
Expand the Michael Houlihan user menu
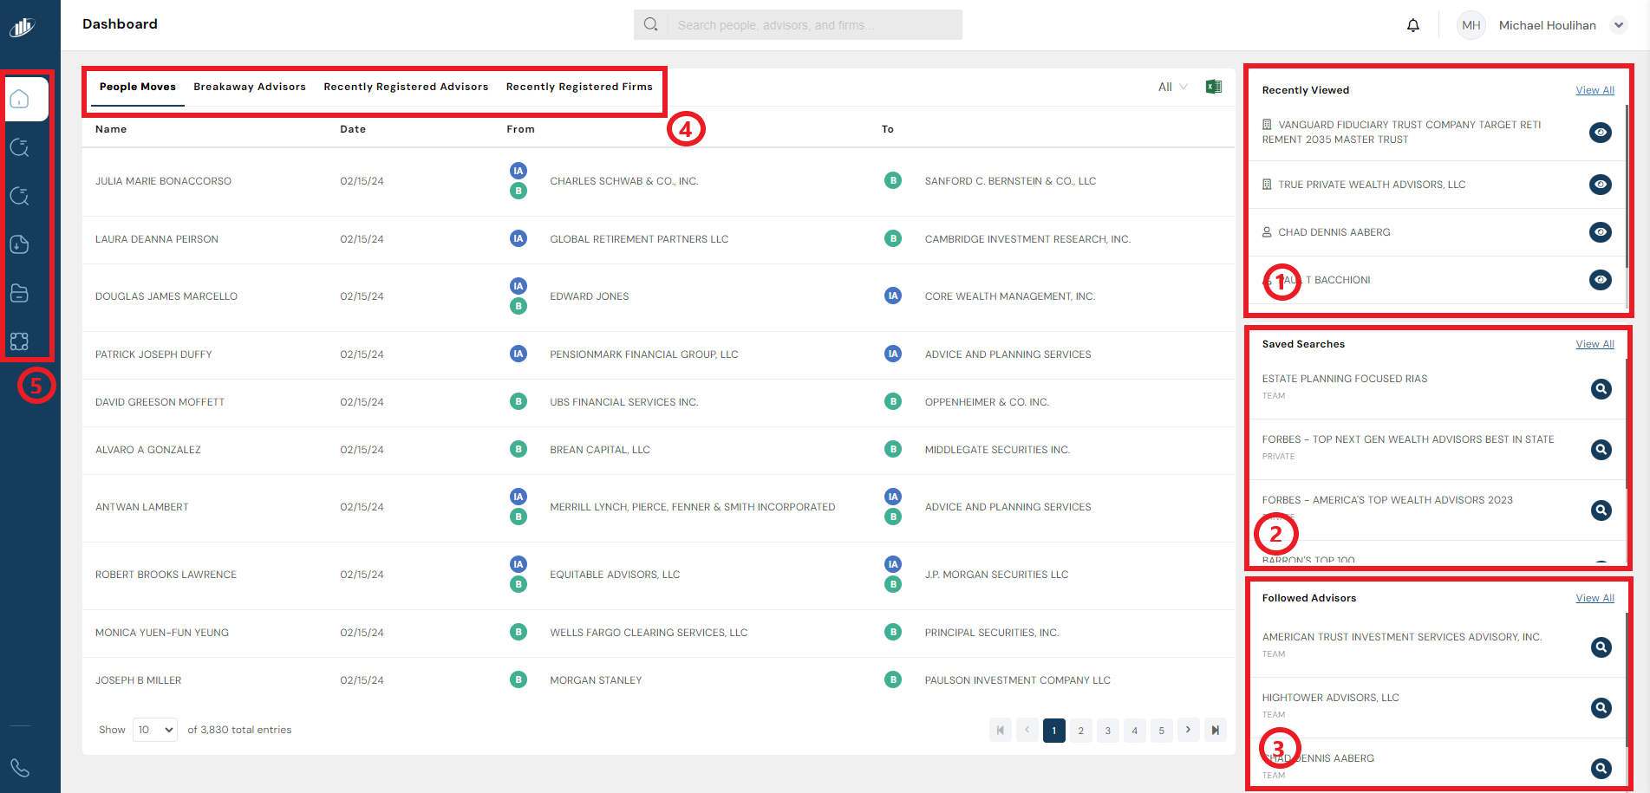click(x=1618, y=25)
